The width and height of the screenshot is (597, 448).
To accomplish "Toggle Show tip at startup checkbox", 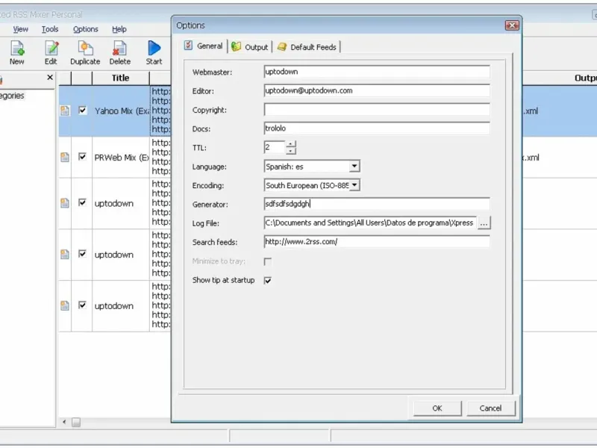I will tap(268, 281).
